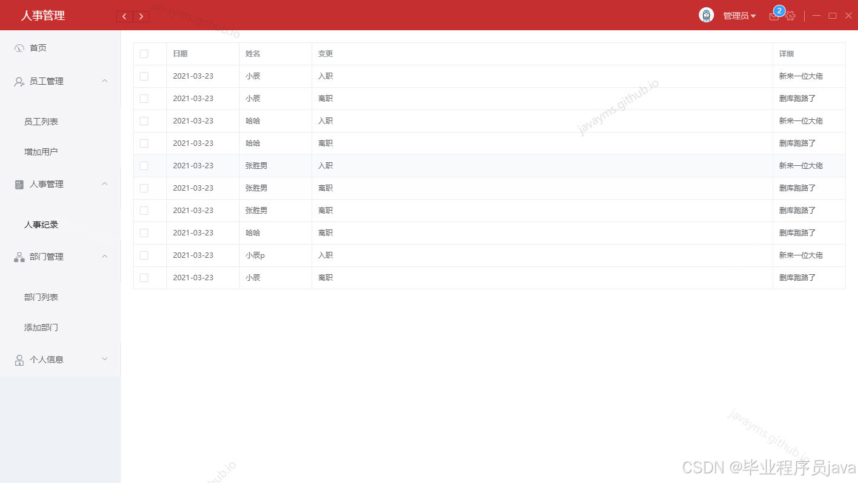Open the messages icon with badge 2

tap(774, 16)
